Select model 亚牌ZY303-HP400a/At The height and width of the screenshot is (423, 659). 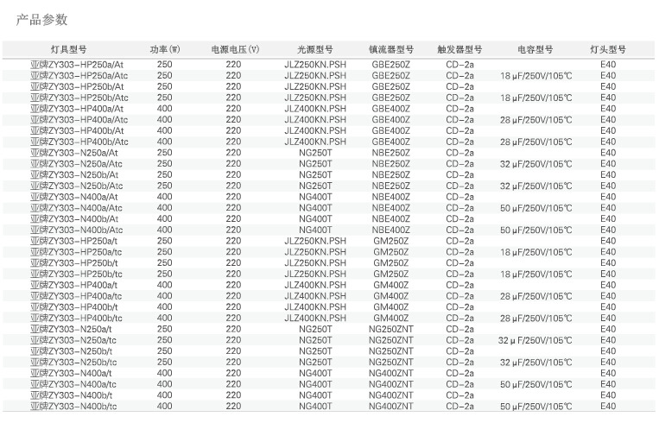tap(77, 109)
